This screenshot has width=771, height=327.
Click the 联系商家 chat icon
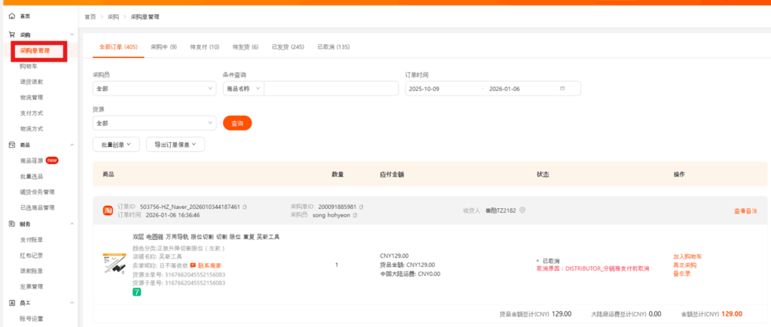click(193, 265)
